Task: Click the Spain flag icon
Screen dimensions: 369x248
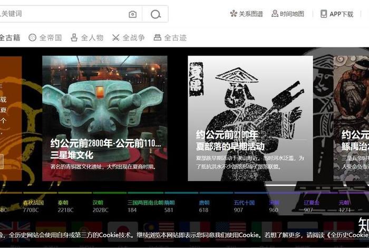Action: 51,232
